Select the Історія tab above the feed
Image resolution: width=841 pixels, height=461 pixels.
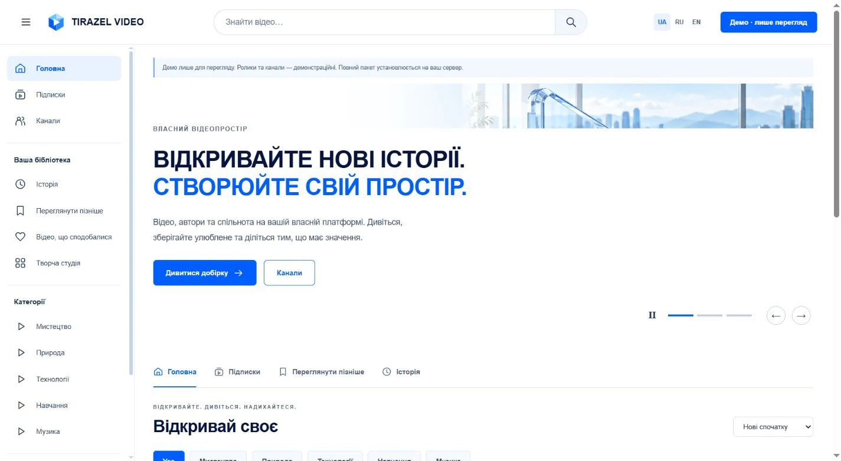point(401,372)
